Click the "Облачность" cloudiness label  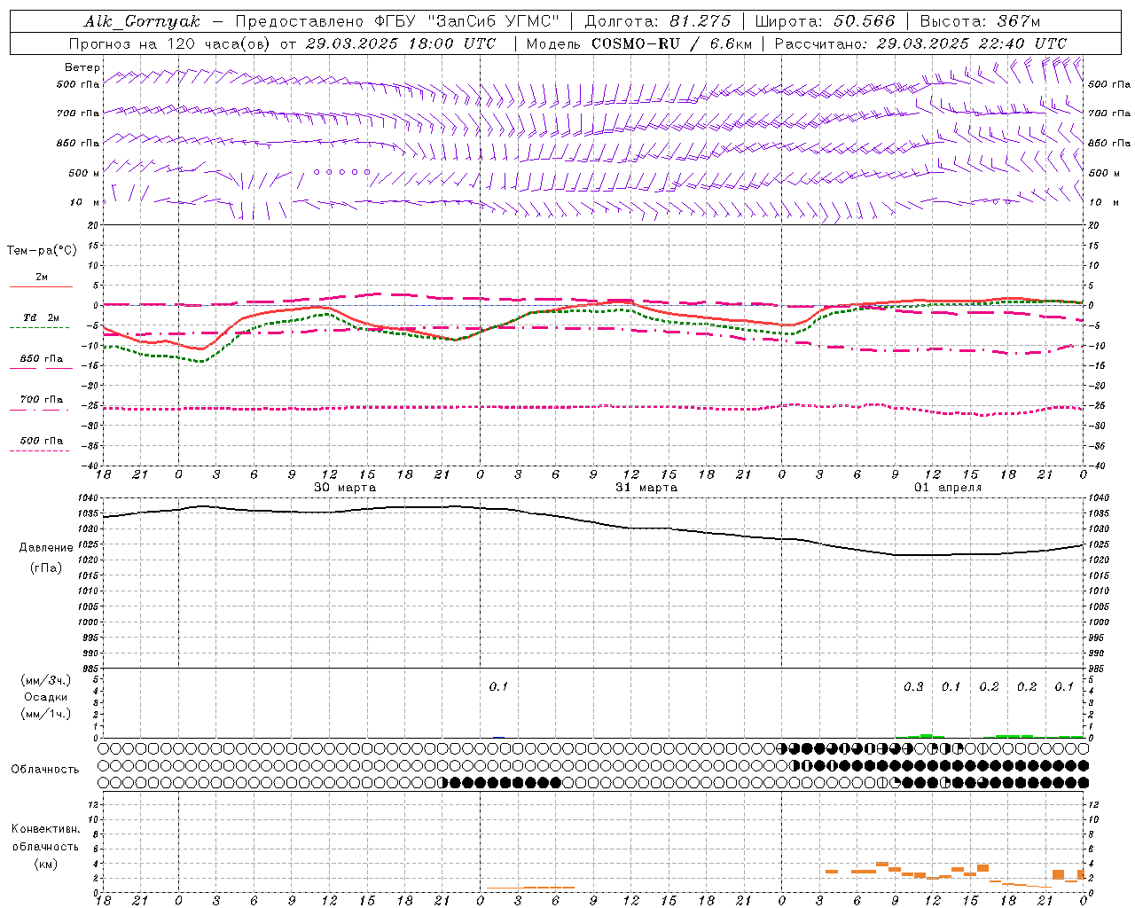click(x=45, y=770)
